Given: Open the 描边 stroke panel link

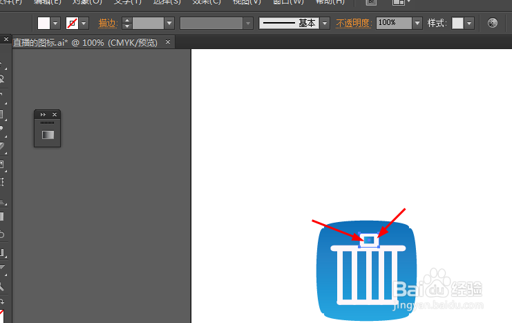Looking at the screenshot, I should click(108, 24).
